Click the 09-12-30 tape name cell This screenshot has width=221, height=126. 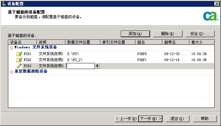(175, 54)
